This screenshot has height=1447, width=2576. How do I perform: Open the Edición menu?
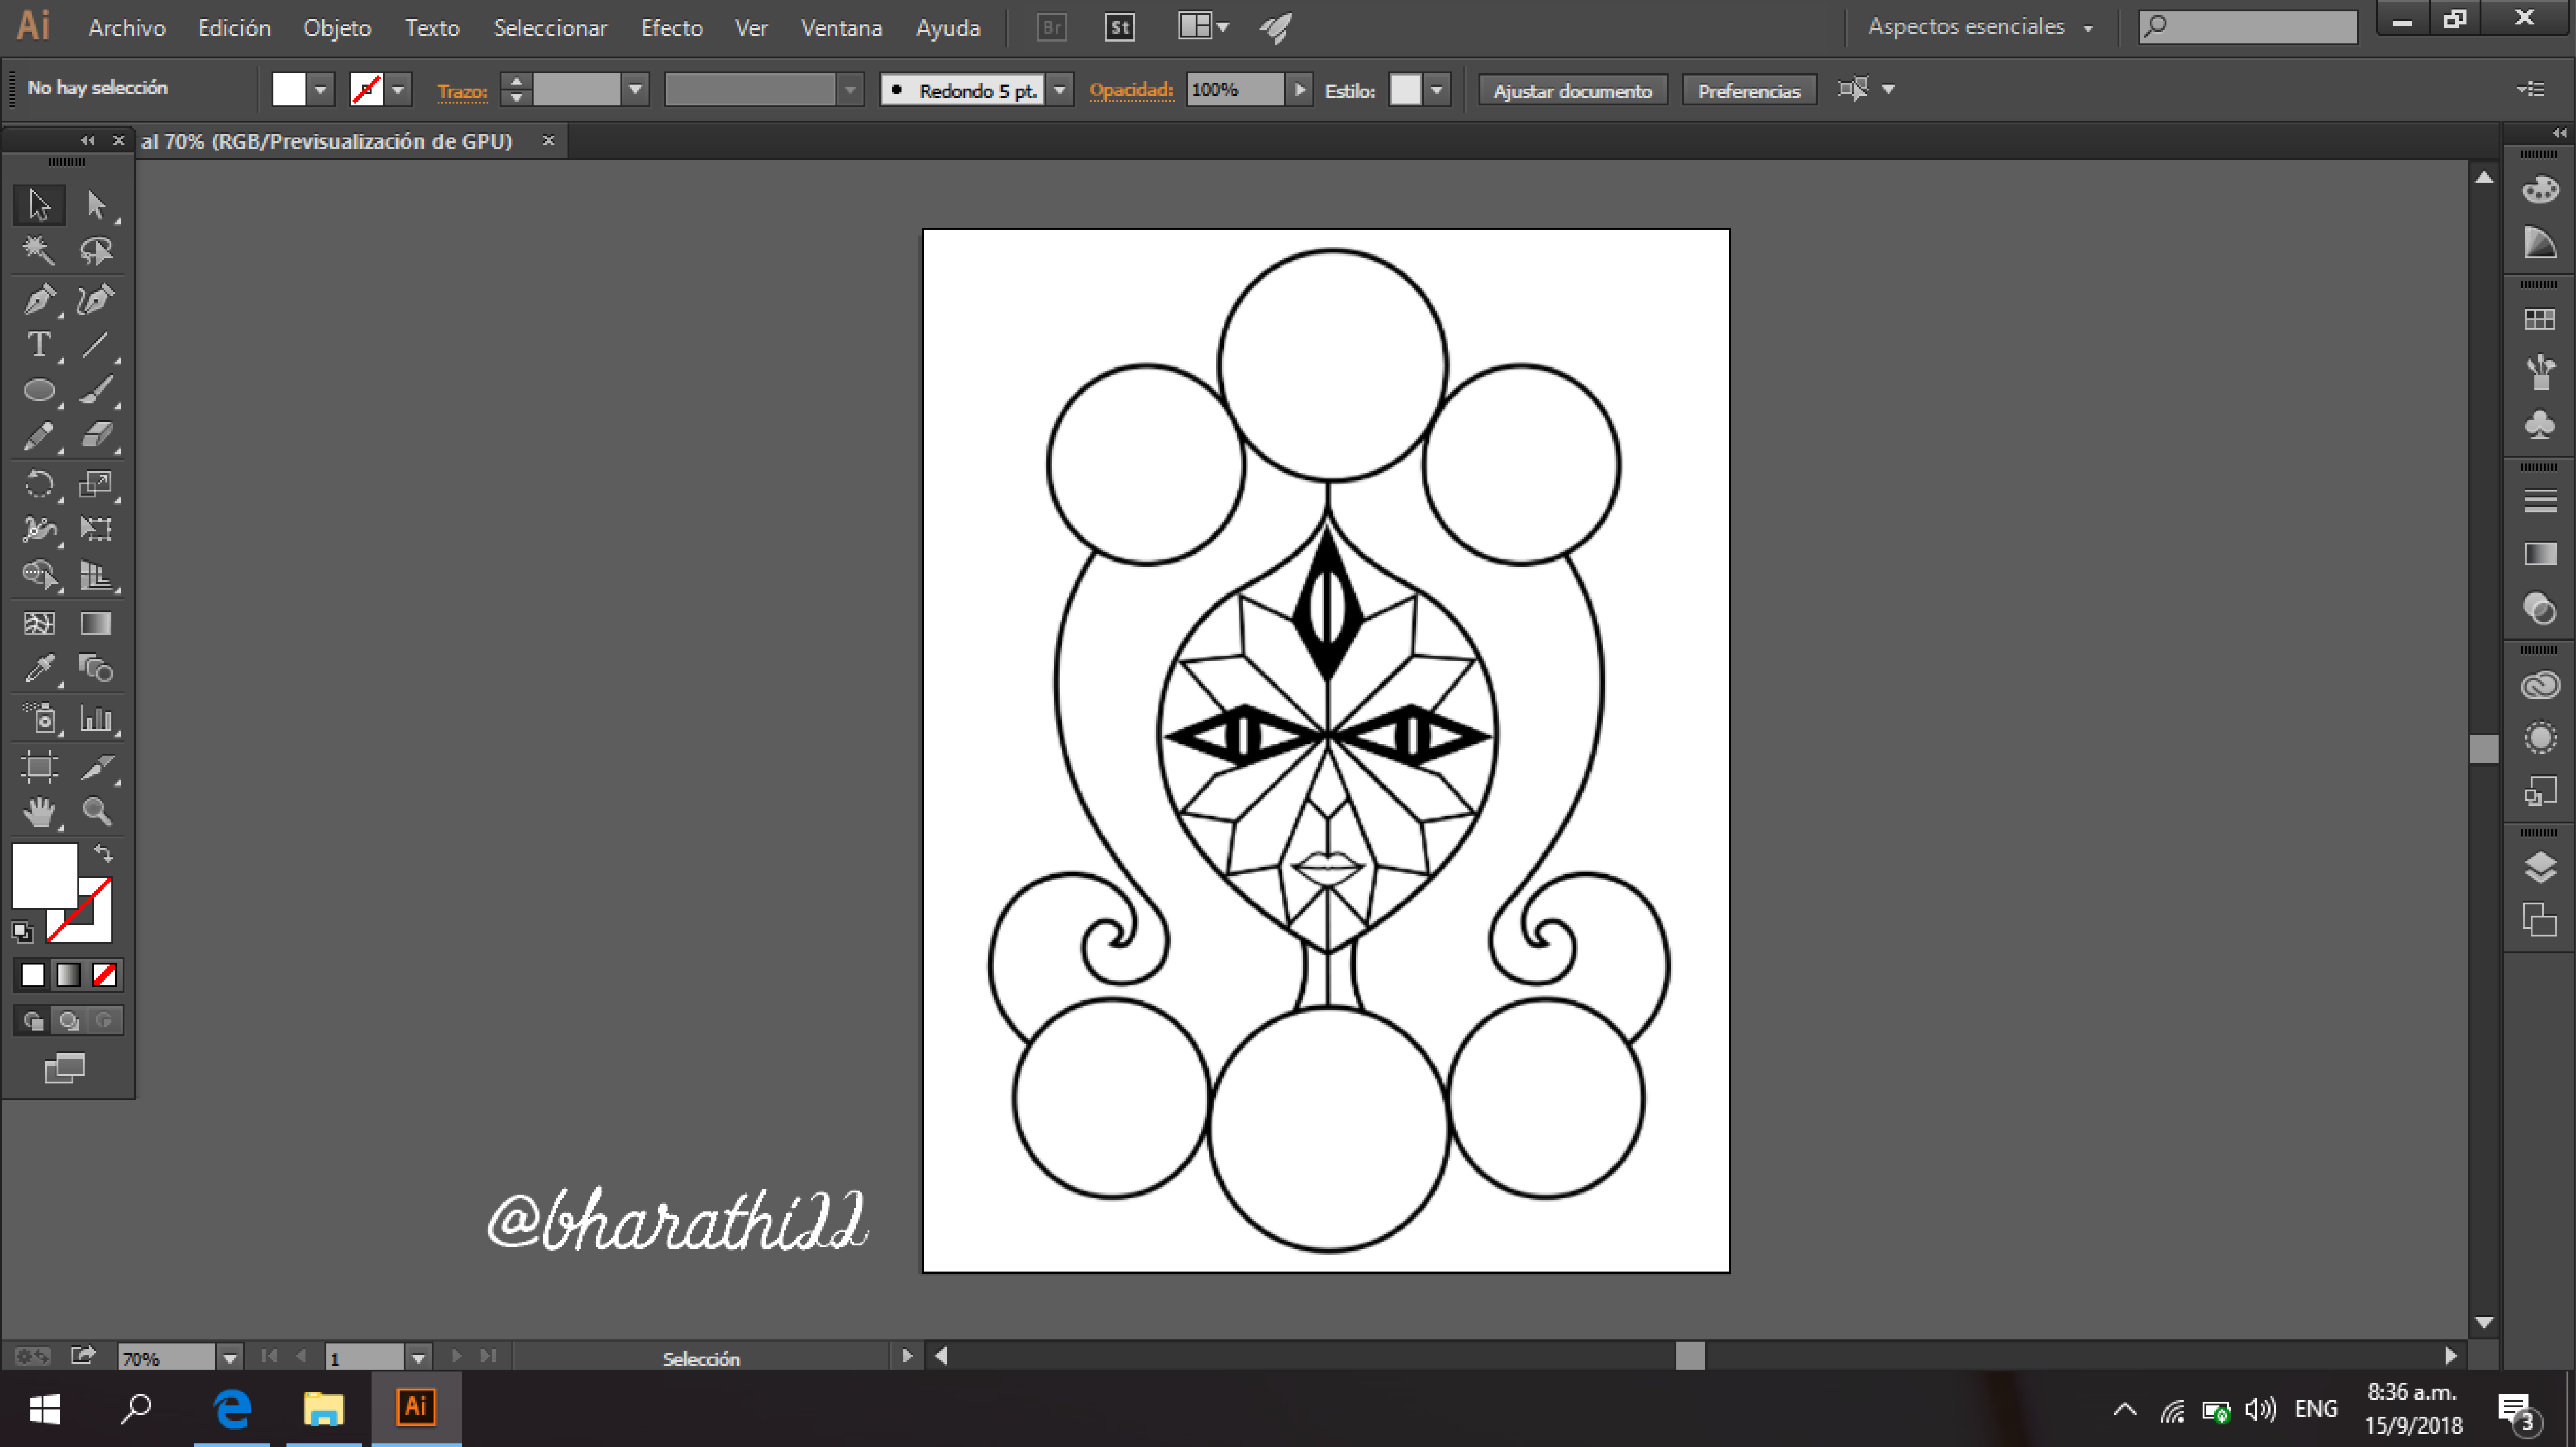coord(234,28)
